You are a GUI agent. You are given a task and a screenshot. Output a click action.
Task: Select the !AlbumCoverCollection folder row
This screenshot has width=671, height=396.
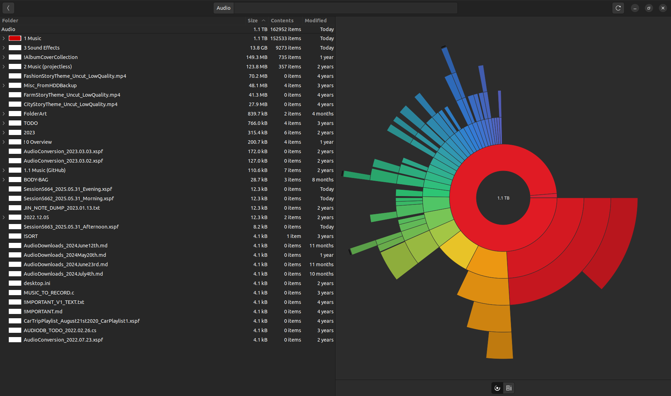(51, 57)
